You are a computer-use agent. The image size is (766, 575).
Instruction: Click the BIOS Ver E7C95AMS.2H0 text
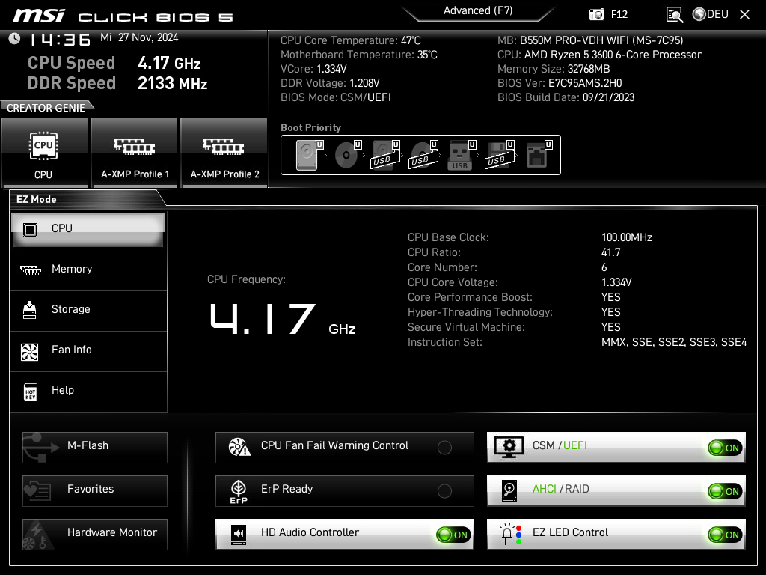coord(560,83)
